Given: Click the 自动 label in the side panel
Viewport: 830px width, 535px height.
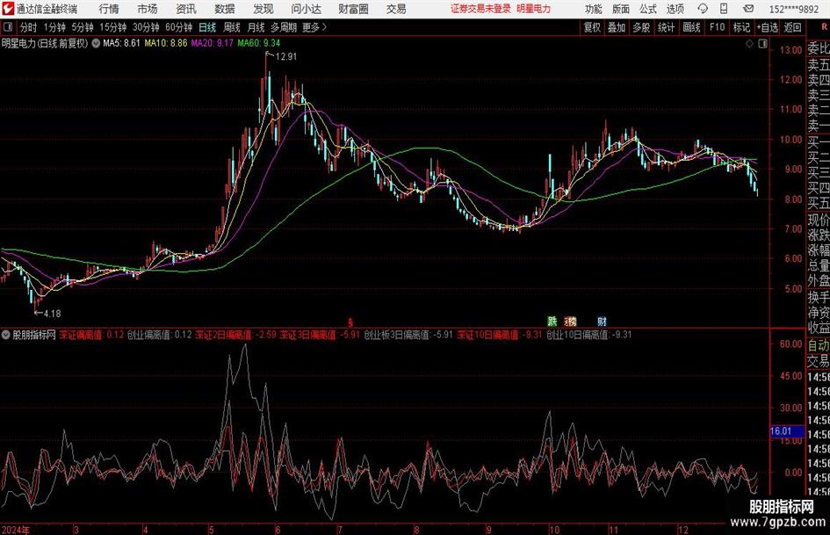Looking at the screenshot, I should coord(819,345).
